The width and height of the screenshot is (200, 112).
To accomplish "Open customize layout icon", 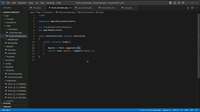I will [183, 3].
